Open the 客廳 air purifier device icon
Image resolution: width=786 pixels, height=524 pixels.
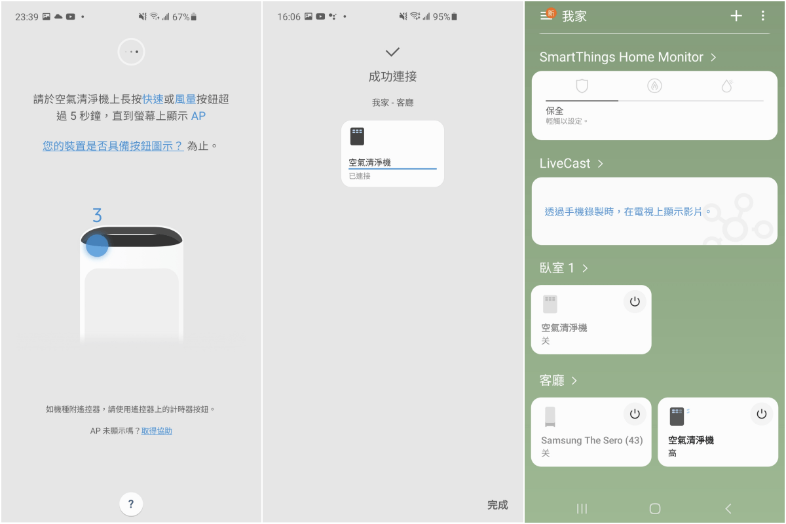click(677, 417)
